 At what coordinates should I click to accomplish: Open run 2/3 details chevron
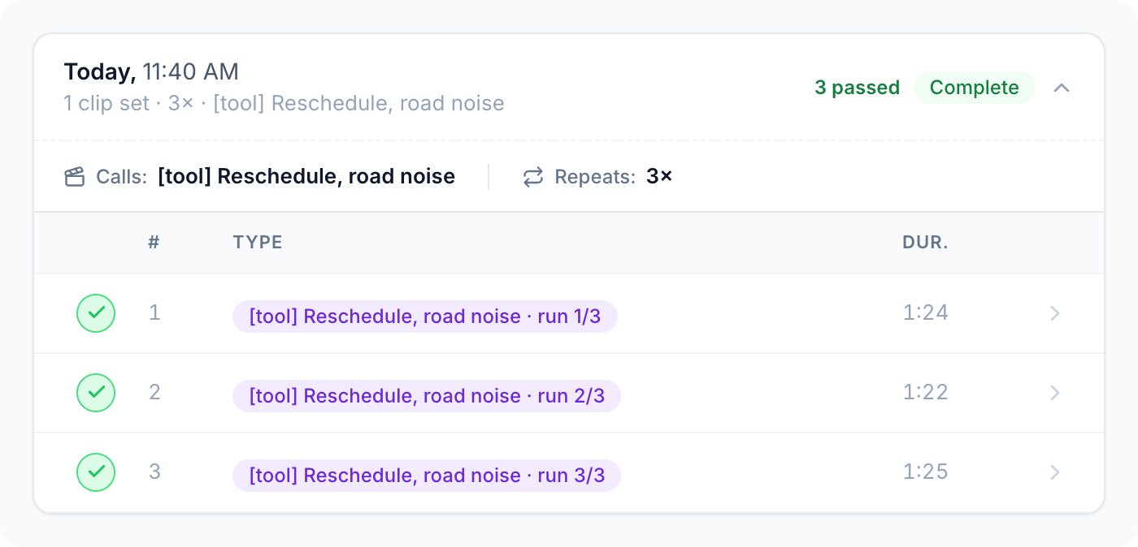point(1054,393)
